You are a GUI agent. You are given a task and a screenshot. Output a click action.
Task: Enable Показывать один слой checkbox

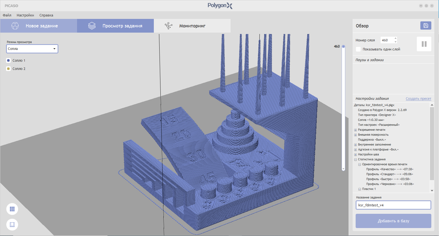click(358, 49)
